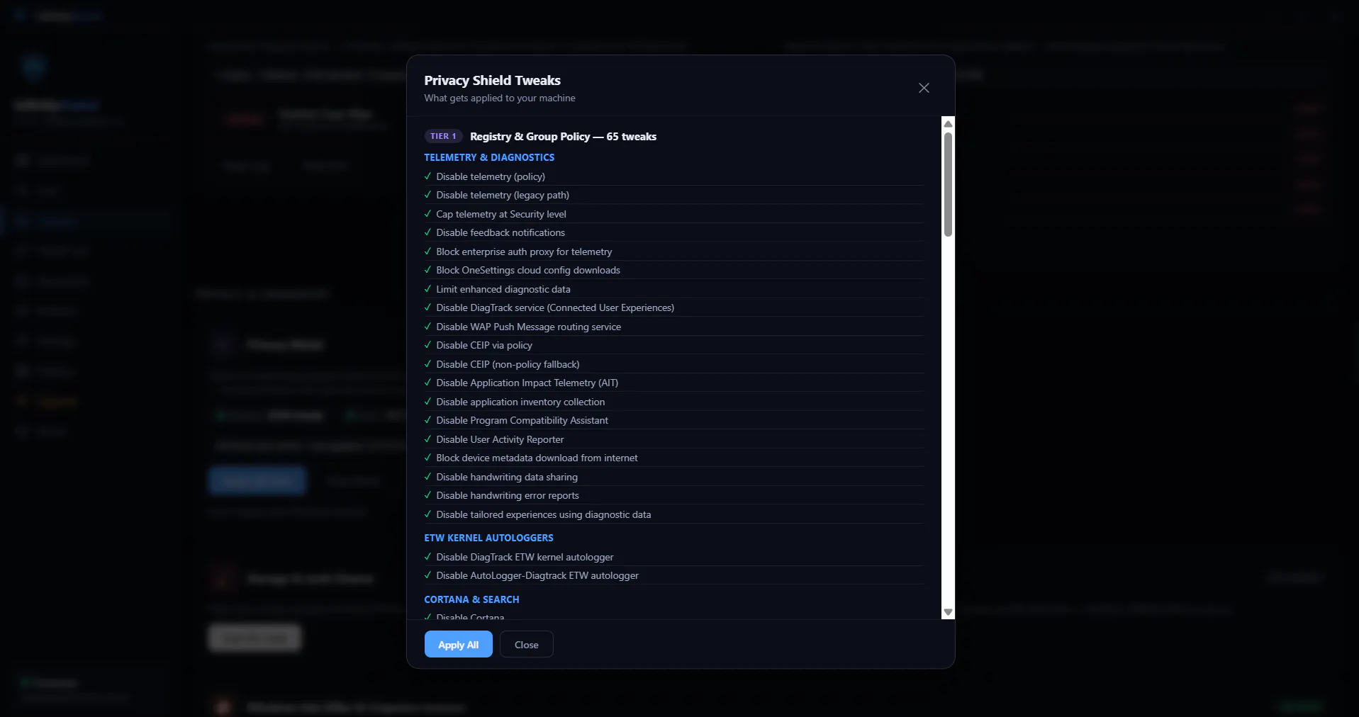The width and height of the screenshot is (1359, 717).
Task: Click 'Disable handwriting error reports' row
Action: (674, 495)
